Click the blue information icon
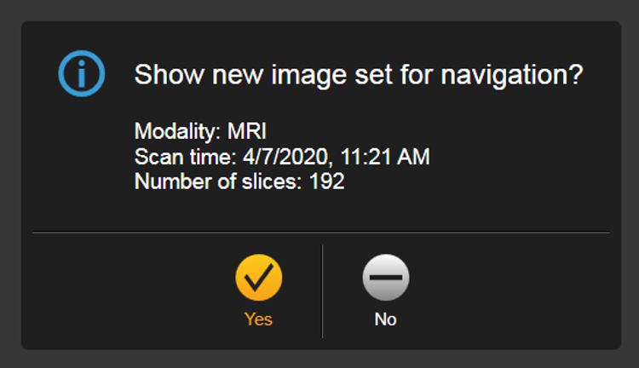The image size is (639, 368). click(82, 73)
